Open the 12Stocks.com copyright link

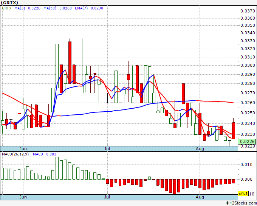tap(241, 203)
